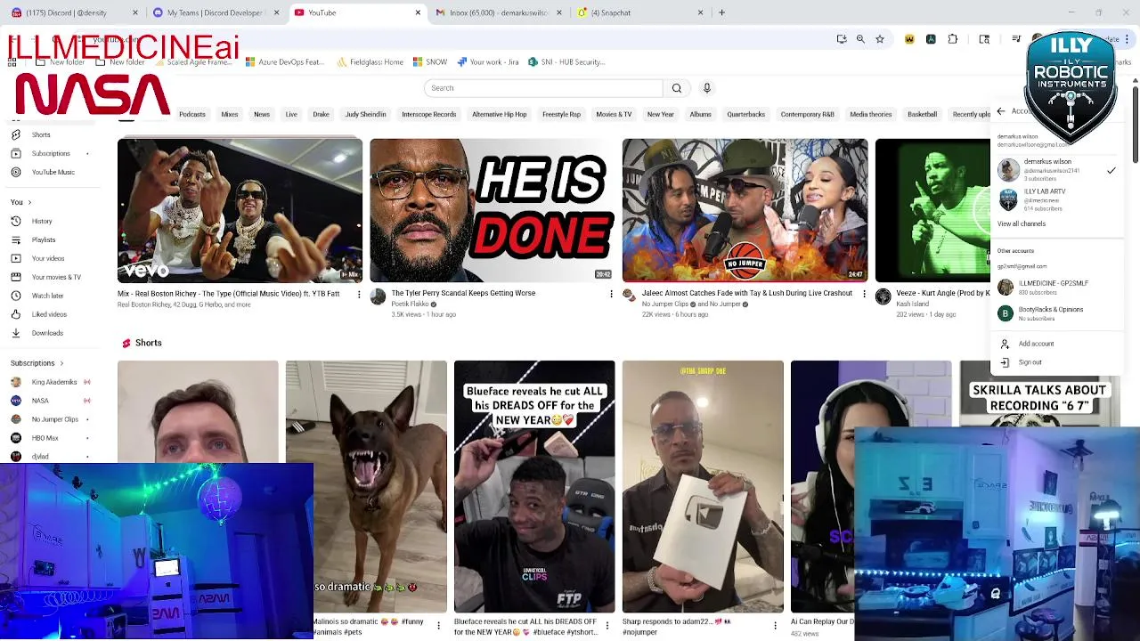Click the browser zoom magnifier icon

[860, 39]
